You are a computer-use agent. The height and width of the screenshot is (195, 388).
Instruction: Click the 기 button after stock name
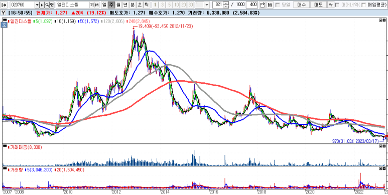(x=92, y=5)
